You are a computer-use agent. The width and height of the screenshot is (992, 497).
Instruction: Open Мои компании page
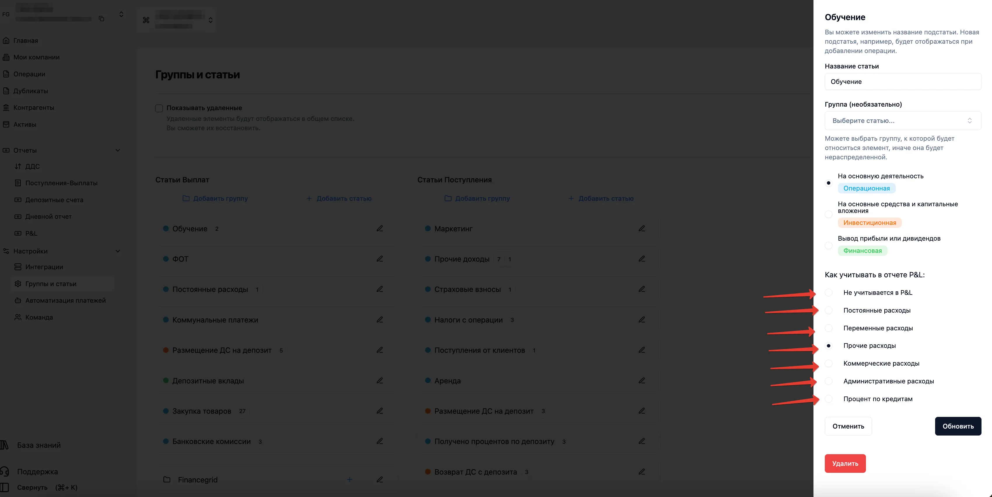(x=36, y=57)
